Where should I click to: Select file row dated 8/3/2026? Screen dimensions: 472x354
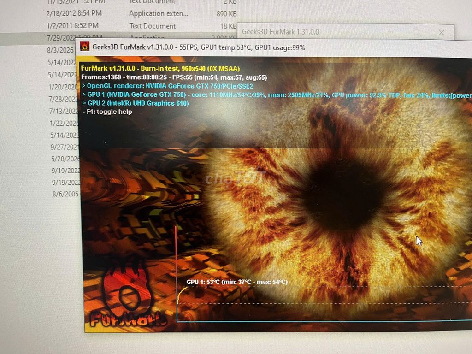60,50
